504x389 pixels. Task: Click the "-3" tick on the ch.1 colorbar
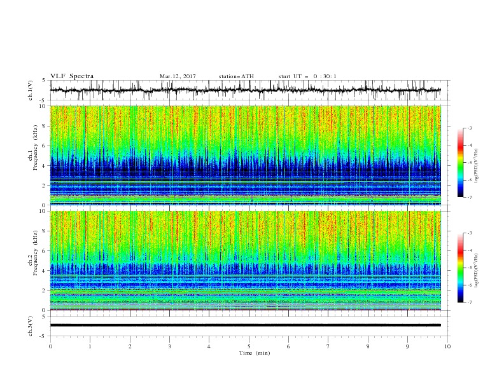coord(469,128)
